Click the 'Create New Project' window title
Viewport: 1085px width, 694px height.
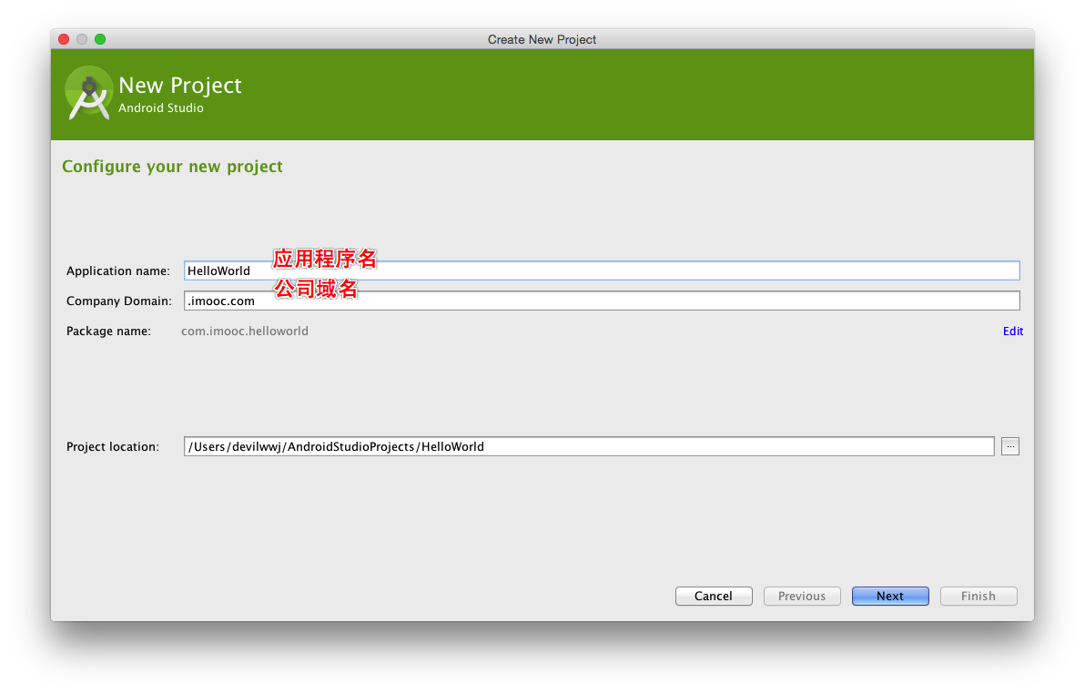pos(542,39)
